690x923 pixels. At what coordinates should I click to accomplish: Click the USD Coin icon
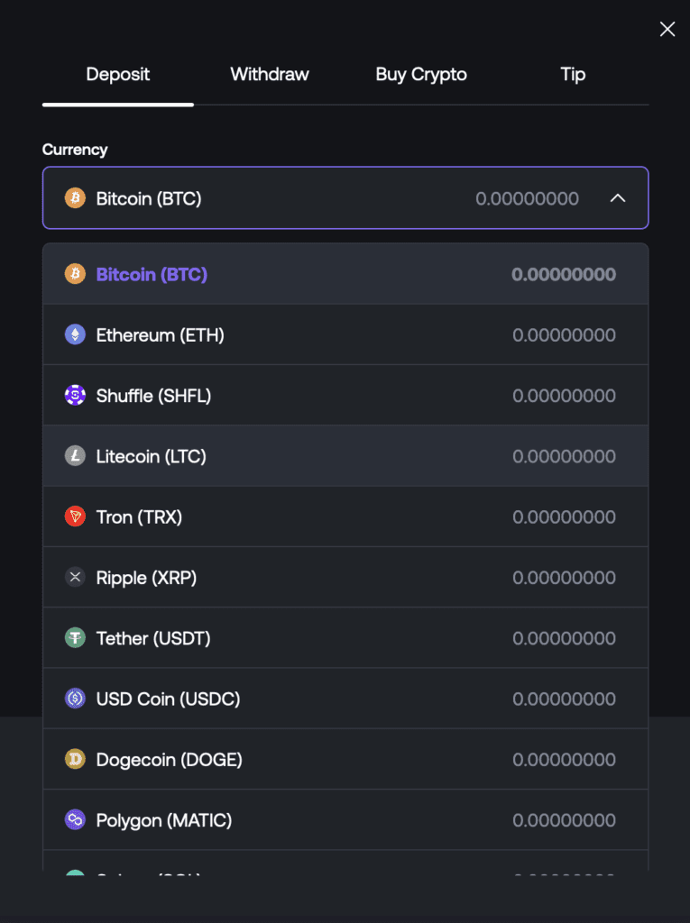75,699
